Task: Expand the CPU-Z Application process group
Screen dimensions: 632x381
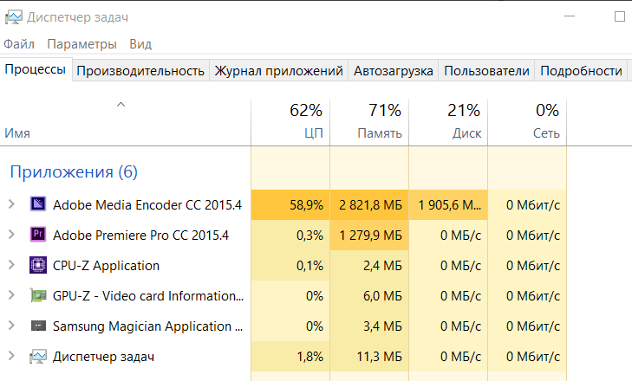Action: tap(11, 265)
